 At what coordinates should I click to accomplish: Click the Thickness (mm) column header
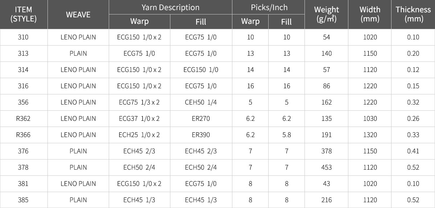pos(413,14)
